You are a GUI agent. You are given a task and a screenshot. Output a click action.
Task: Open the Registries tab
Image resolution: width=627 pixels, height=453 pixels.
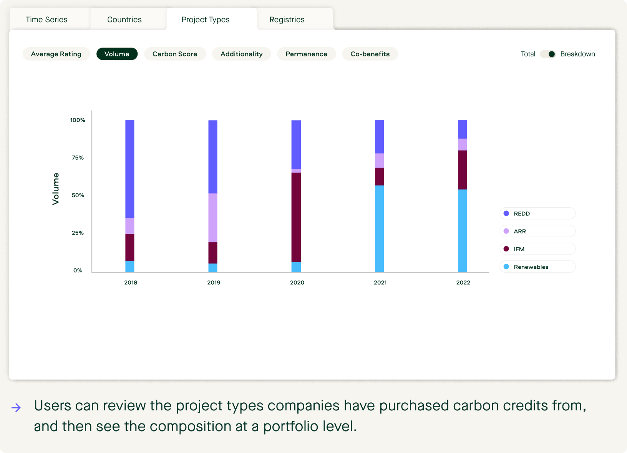287,19
